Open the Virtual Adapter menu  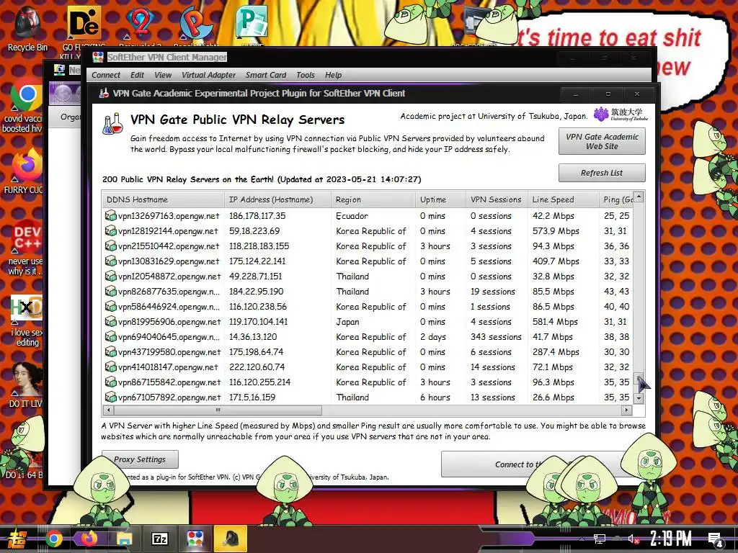click(x=208, y=75)
